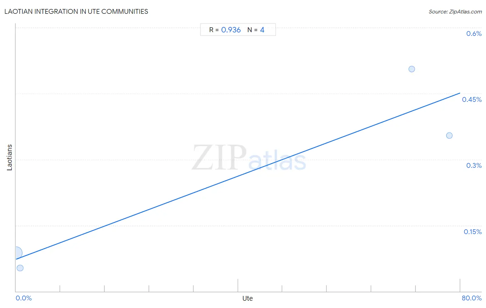486x308 pixels.
Task: Click the chart title Laotian Integration in Ute Communities
Action: point(76,11)
